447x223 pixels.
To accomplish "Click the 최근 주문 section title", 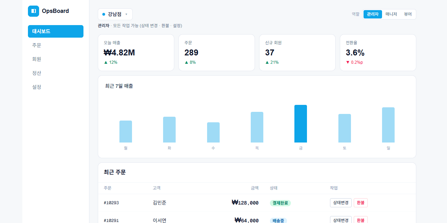I will click(115, 172).
